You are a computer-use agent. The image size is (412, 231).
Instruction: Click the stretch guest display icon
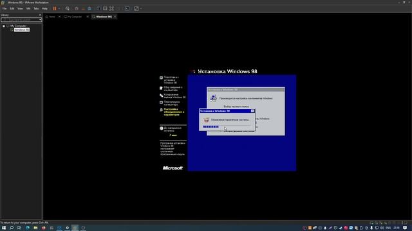tap(136, 8)
